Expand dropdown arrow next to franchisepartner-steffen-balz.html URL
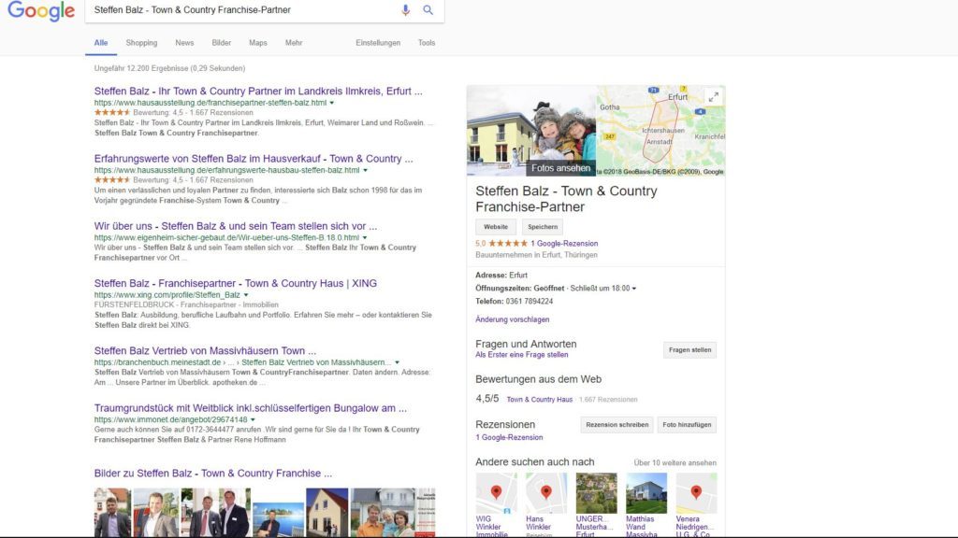 (x=332, y=103)
